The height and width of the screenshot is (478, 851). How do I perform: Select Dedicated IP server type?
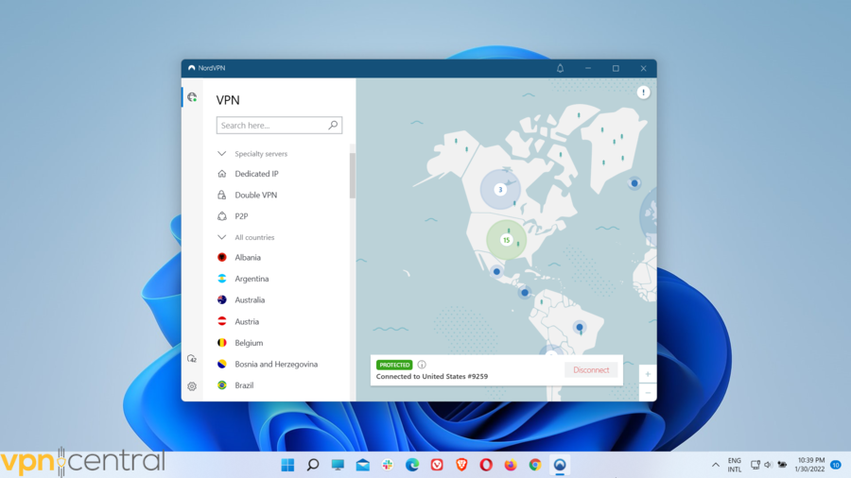point(256,174)
